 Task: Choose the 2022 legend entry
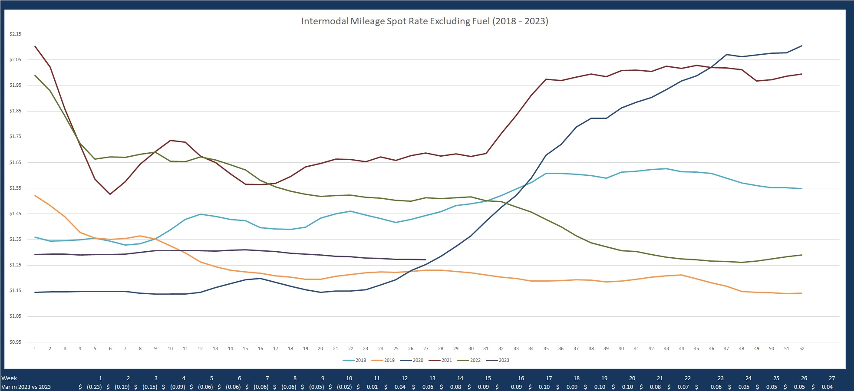469,360
